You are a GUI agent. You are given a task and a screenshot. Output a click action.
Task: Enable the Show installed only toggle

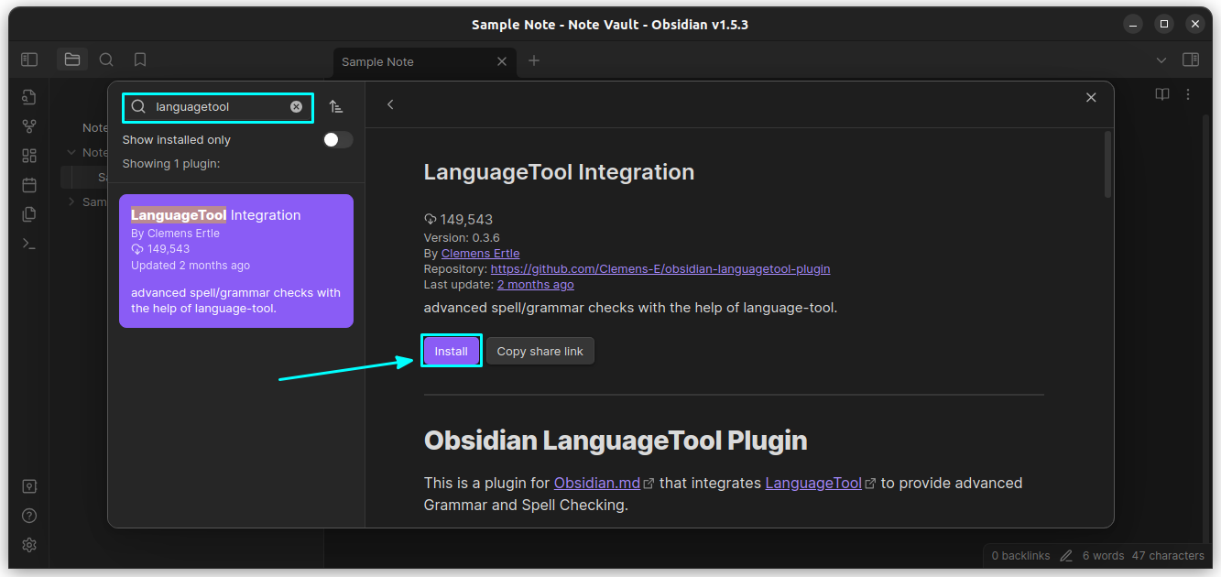tap(336, 139)
